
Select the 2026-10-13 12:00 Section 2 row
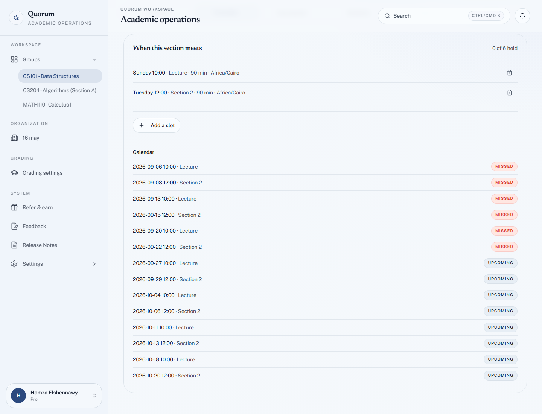(x=325, y=343)
